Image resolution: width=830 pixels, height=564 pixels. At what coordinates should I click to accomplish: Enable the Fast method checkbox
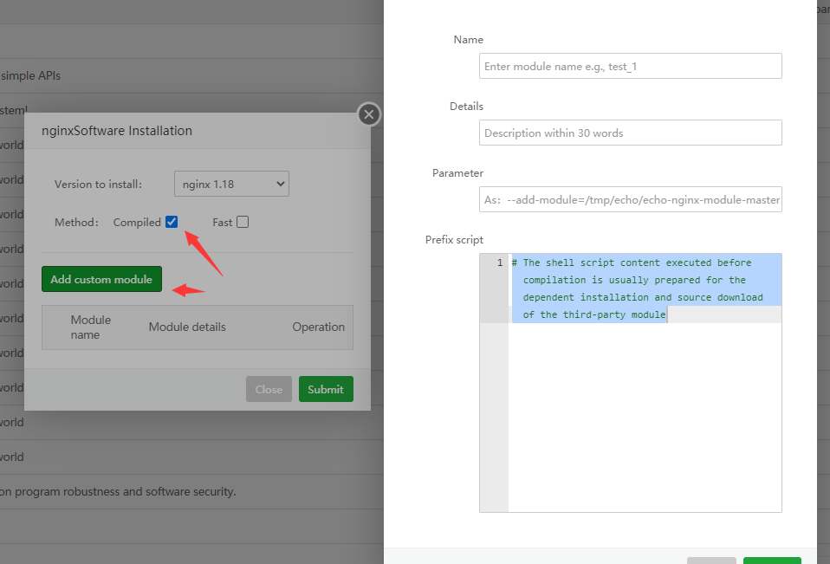(243, 222)
